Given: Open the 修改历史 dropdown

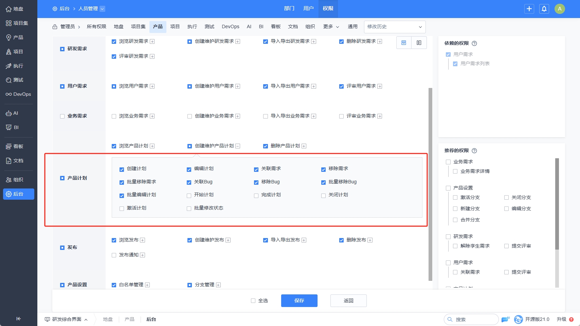Looking at the screenshot, I should [x=395, y=27].
